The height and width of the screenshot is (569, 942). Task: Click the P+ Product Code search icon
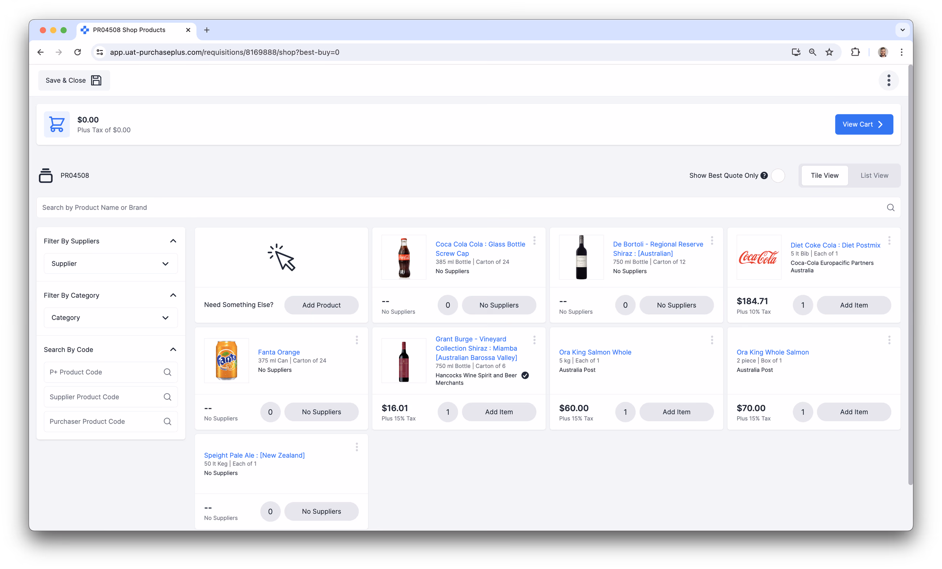click(x=167, y=372)
